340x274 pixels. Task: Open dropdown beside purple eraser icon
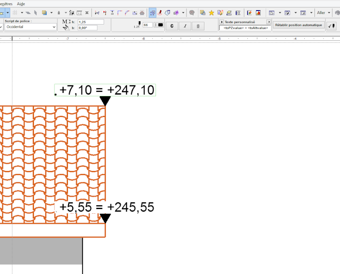183,13
